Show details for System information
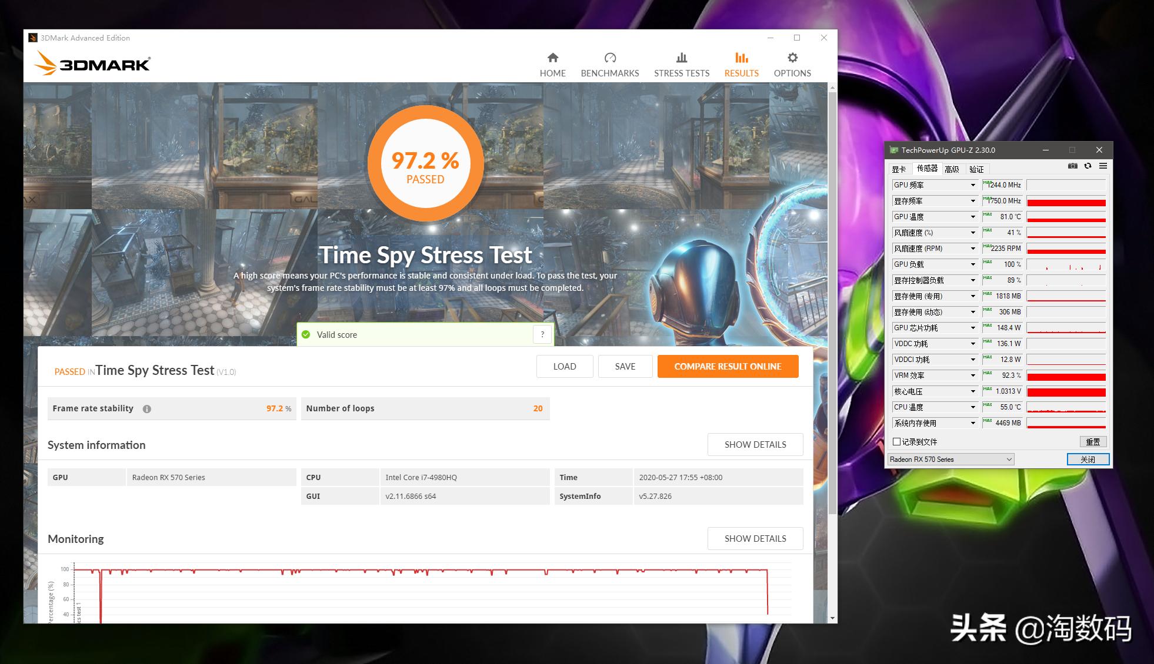The image size is (1154, 664). click(755, 444)
